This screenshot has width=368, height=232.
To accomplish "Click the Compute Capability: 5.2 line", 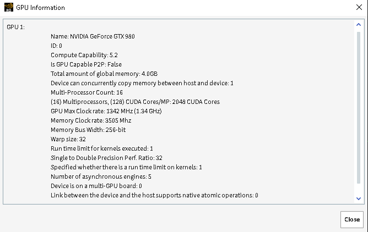I will [84, 55].
